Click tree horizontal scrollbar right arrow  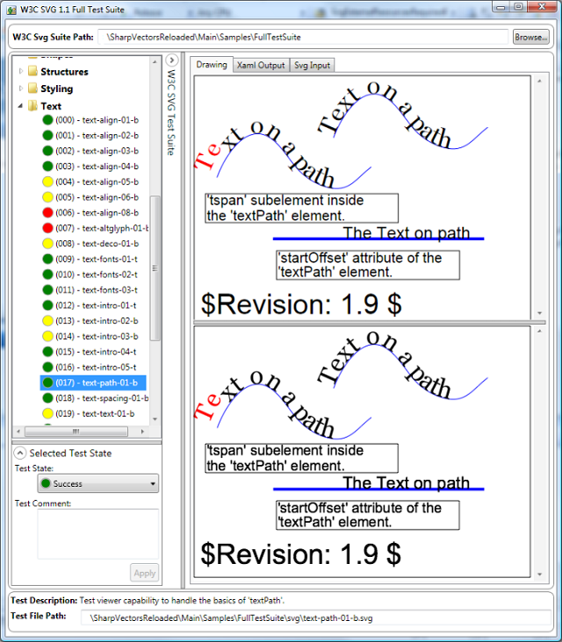click(x=142, y=432)
